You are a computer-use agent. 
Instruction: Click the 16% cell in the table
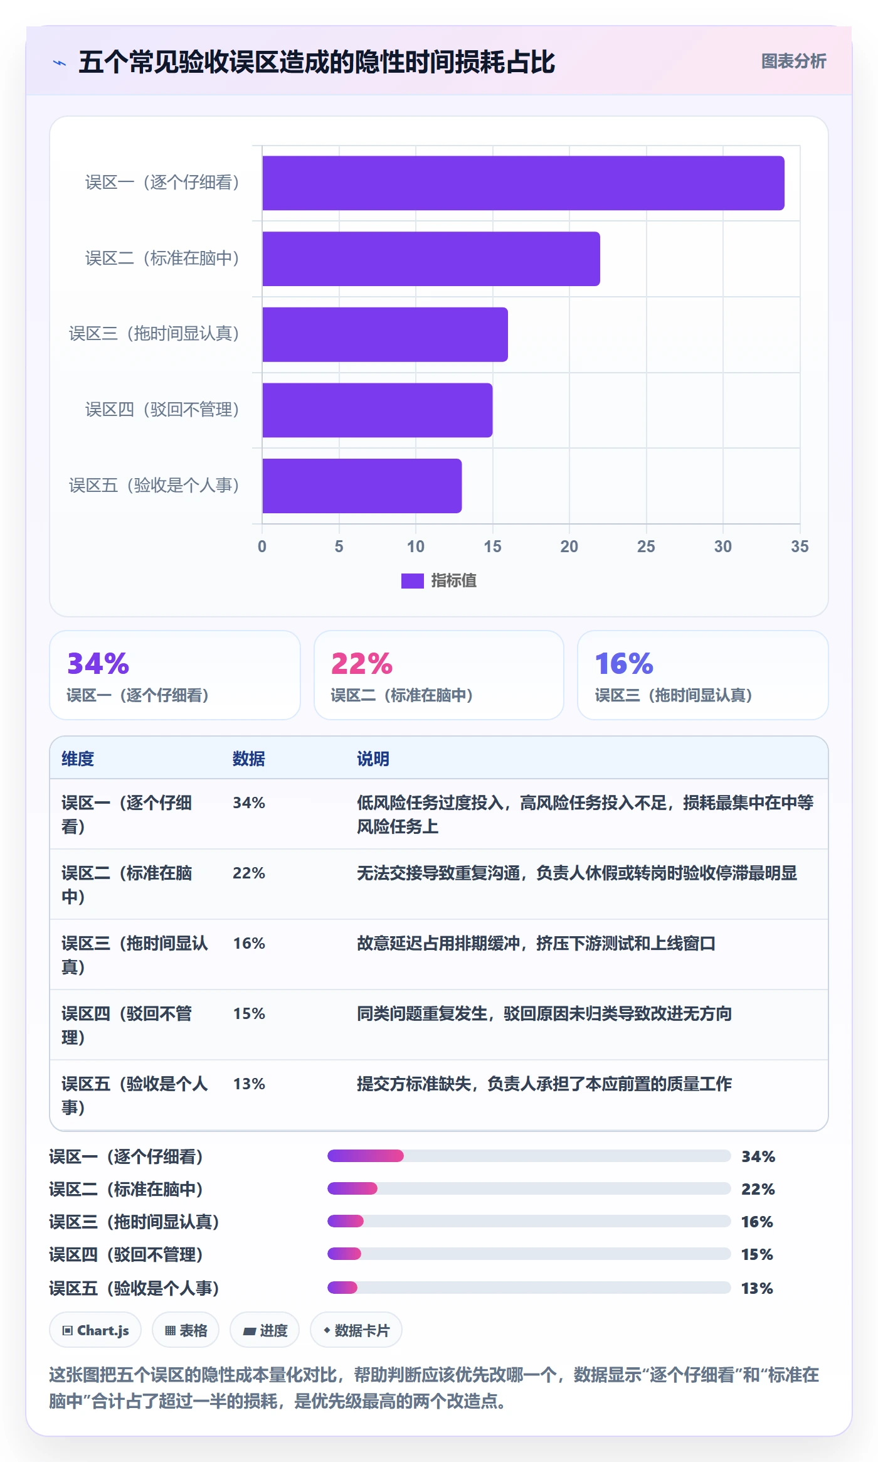249,943
